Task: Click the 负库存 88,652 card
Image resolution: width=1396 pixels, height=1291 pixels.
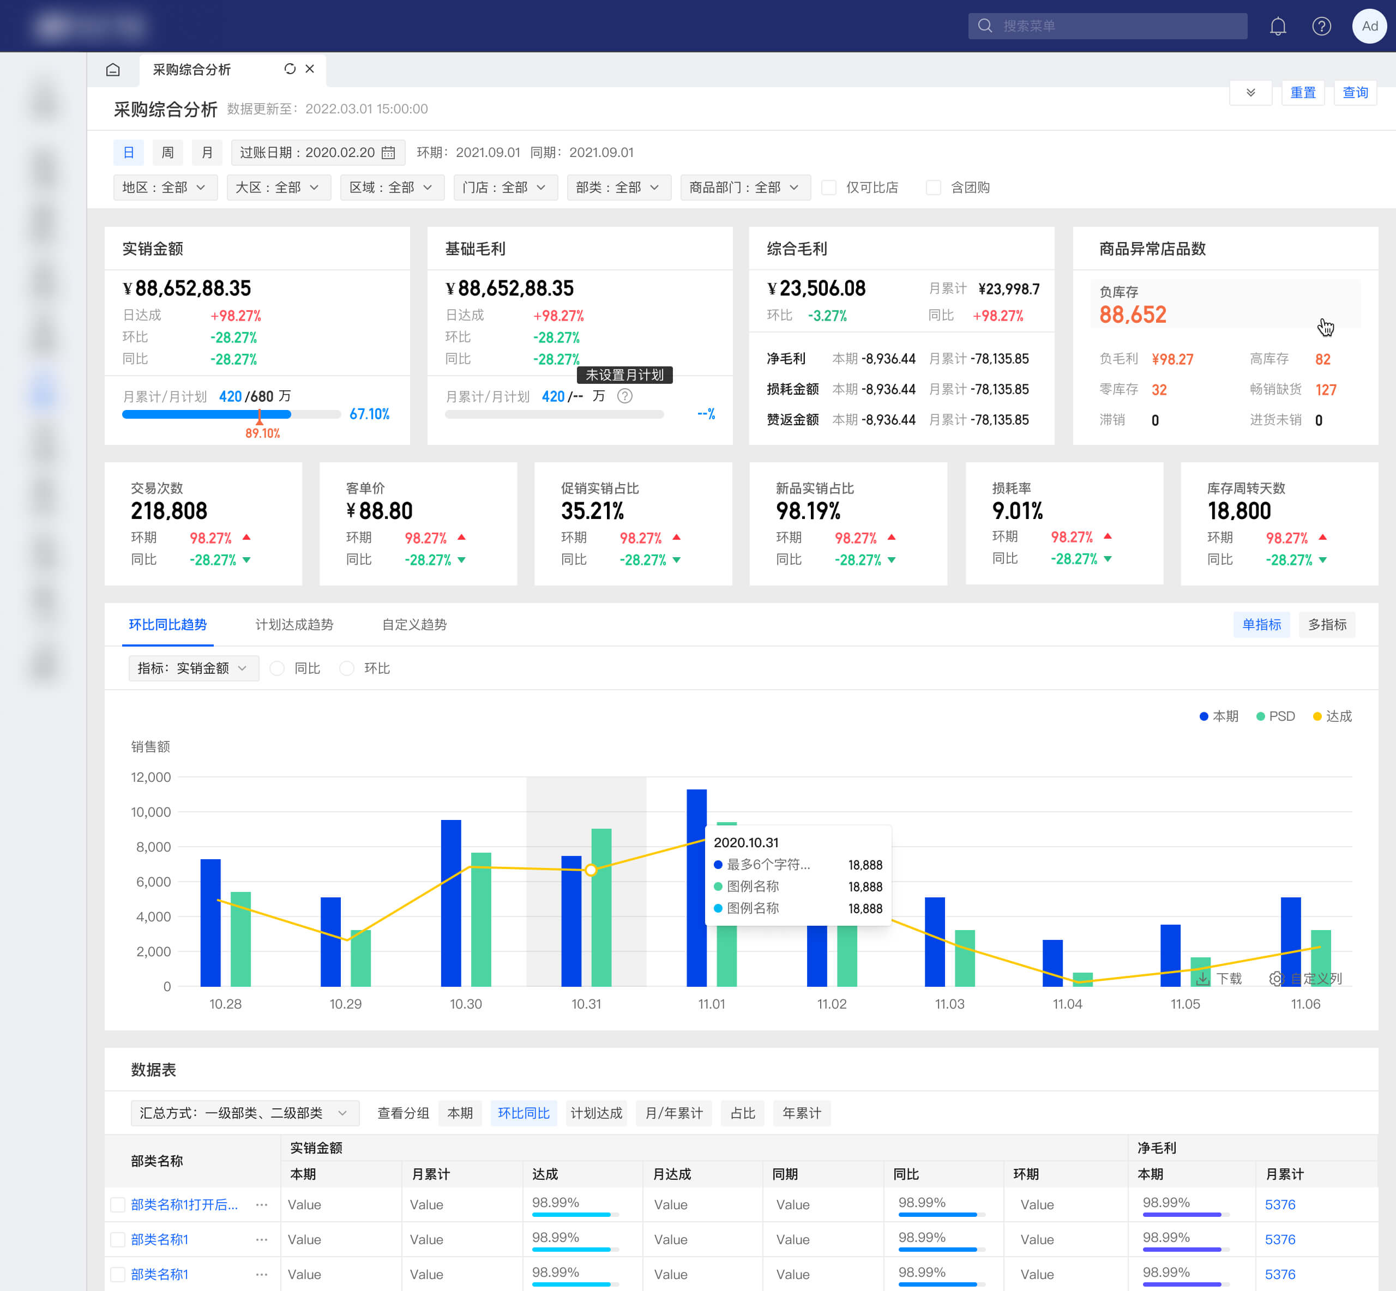Action: (1225, 304)
